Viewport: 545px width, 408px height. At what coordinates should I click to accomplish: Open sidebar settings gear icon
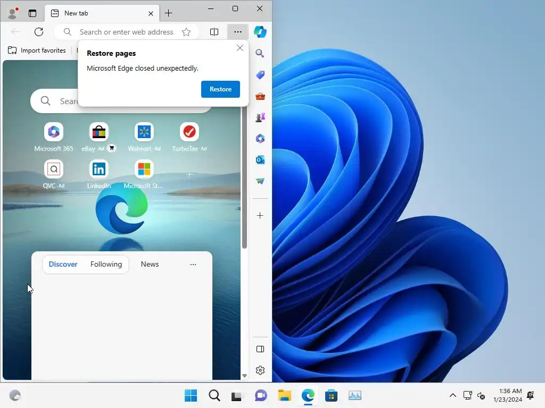[x=260, y=370]
